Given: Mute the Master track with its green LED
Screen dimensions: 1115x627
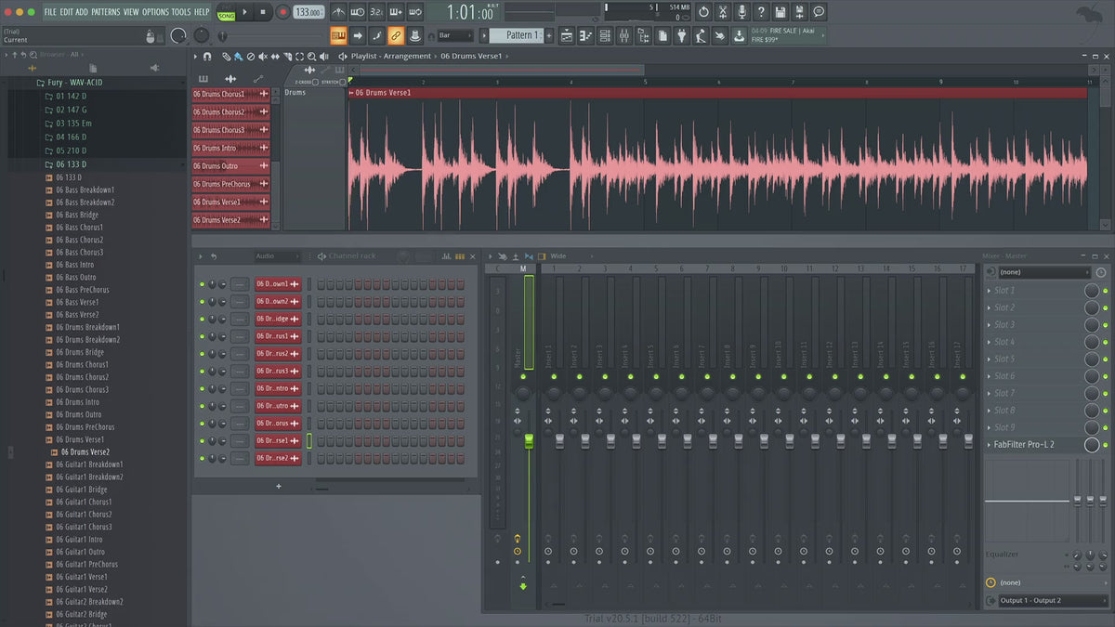Looking at the screenshot, I should click(523, 376).
